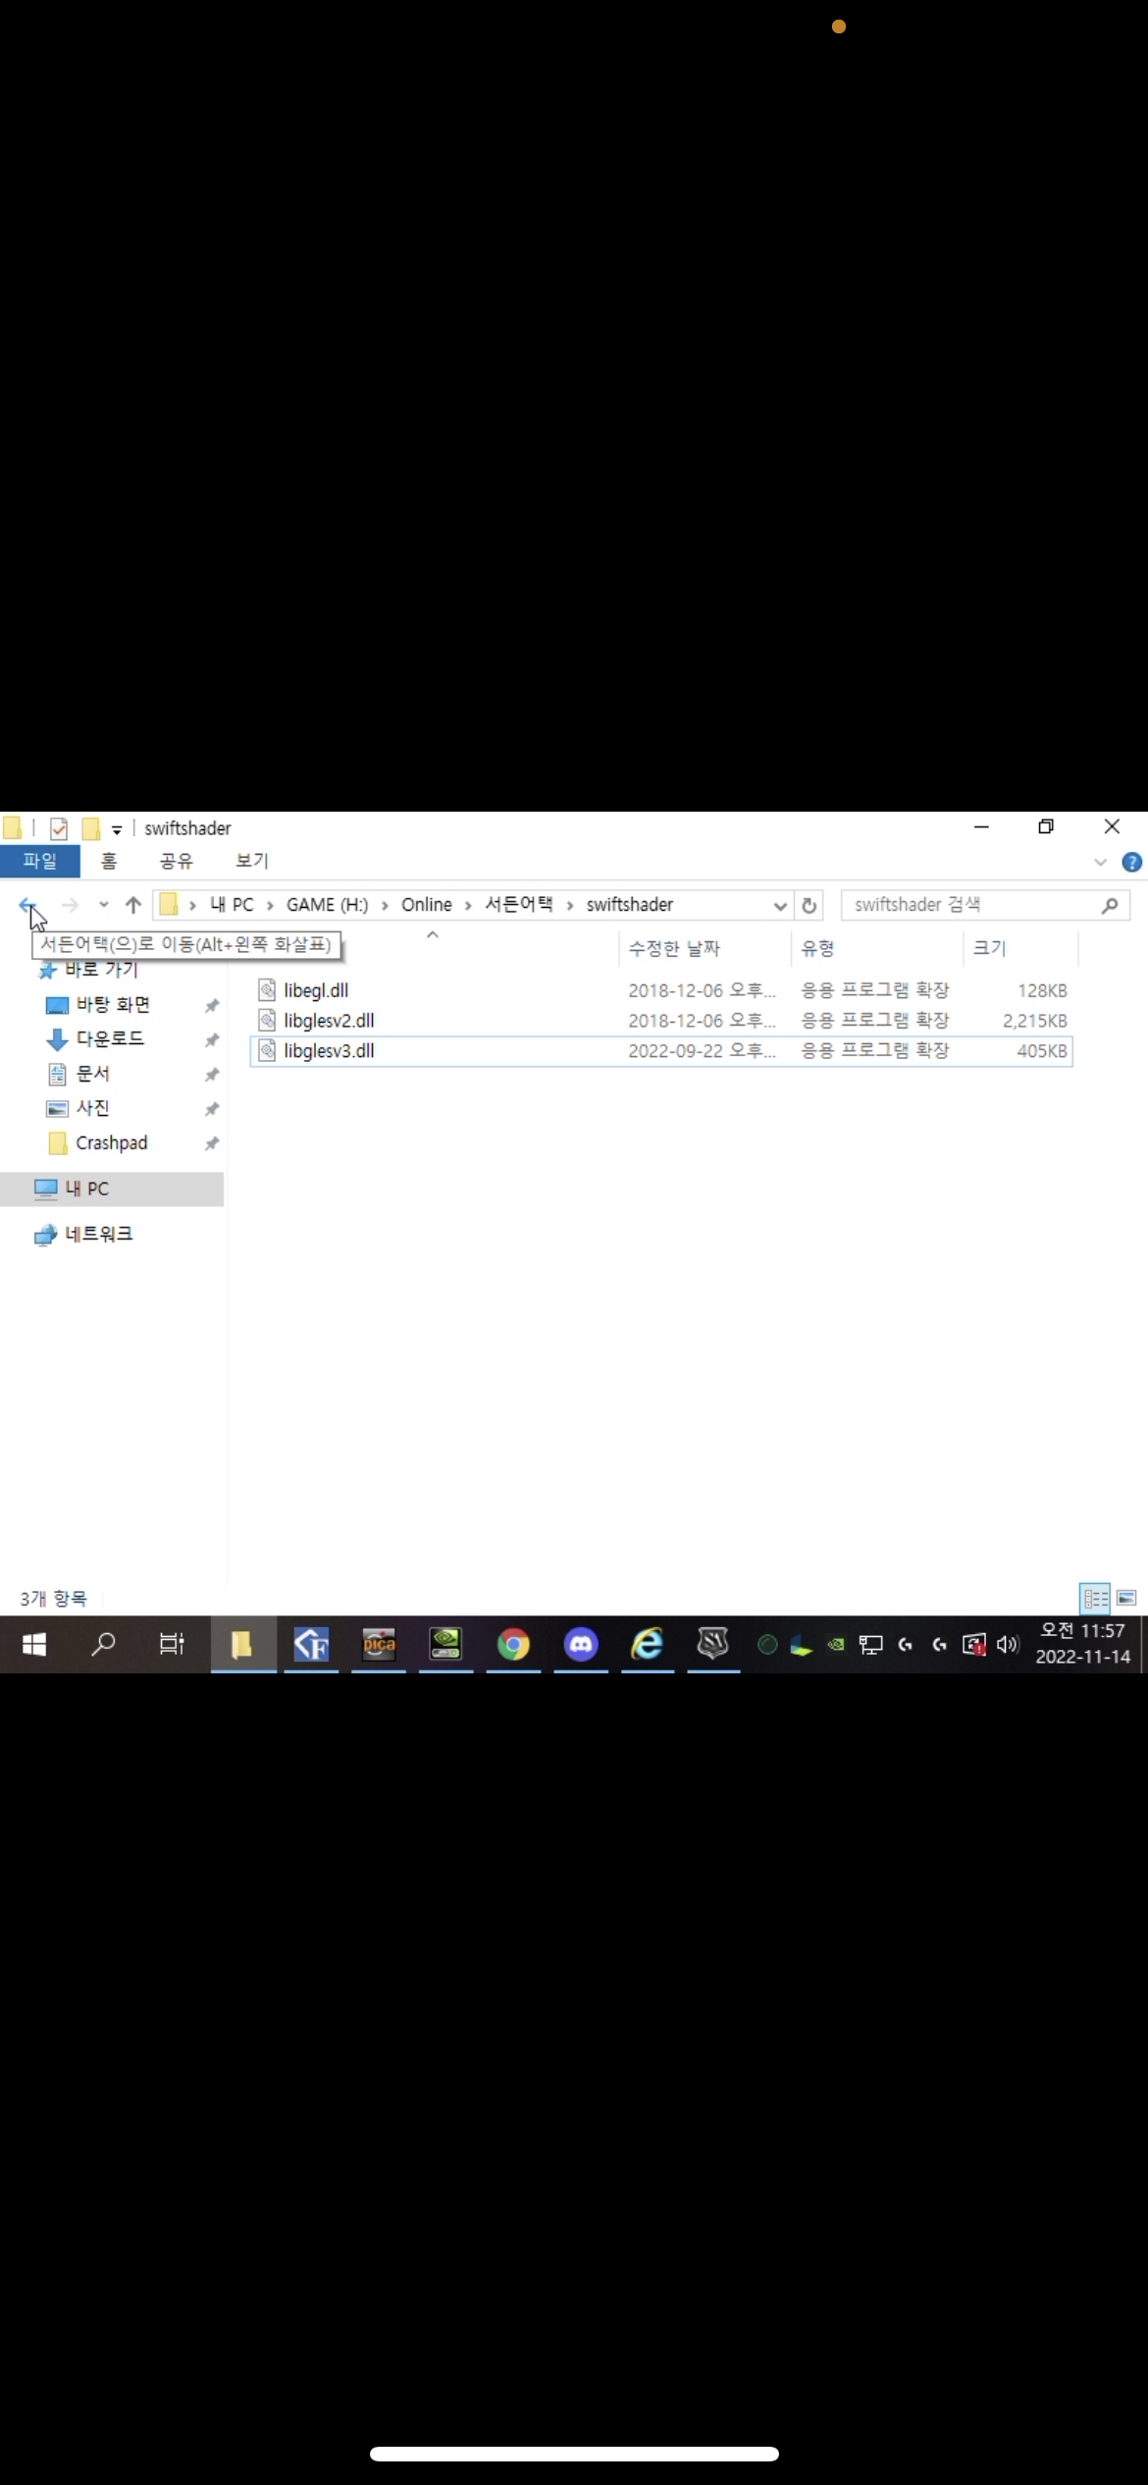Refresh the swiftshader folder view
Screen dimensions: 1148x2485
click(809, 905)
